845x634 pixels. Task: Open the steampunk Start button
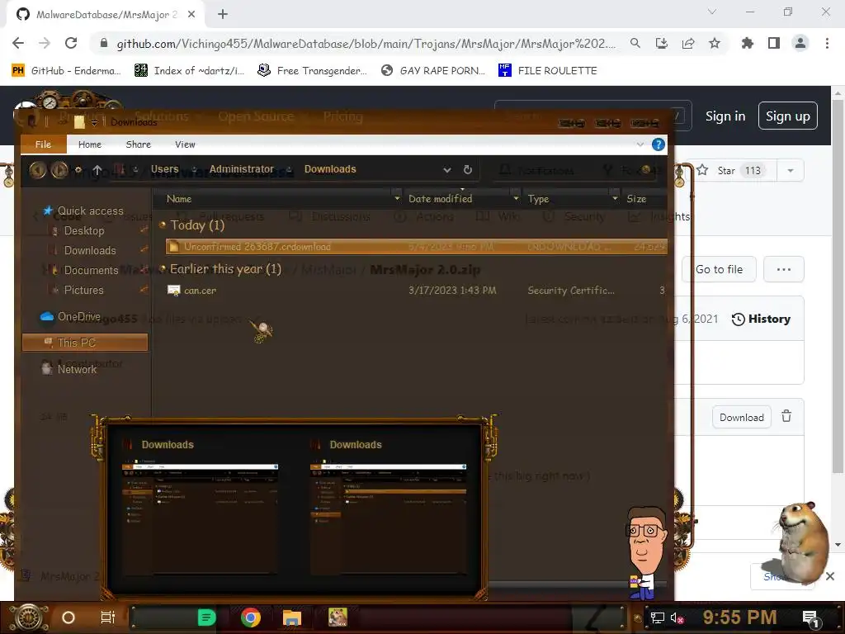pos(29,617)
